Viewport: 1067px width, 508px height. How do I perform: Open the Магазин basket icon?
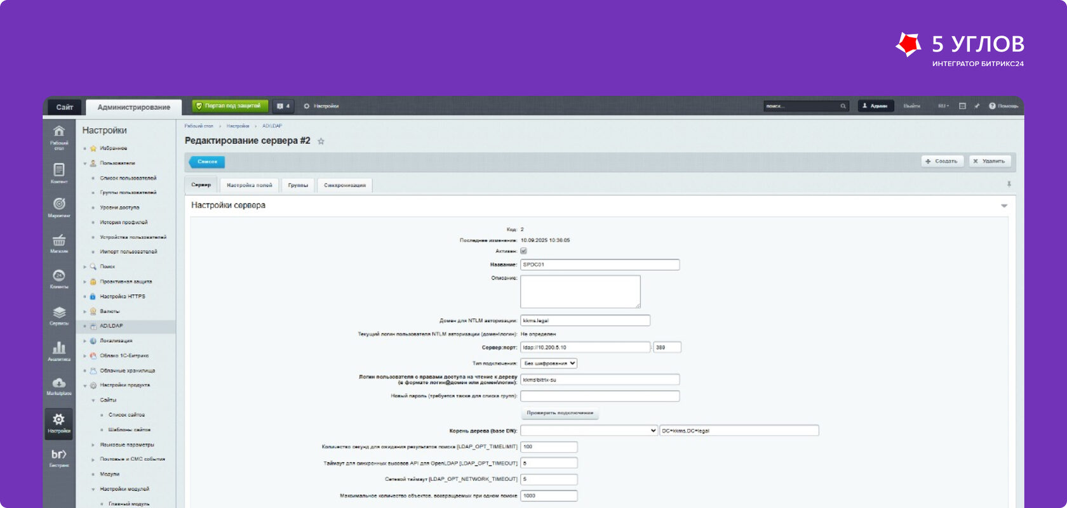[58, 244]
